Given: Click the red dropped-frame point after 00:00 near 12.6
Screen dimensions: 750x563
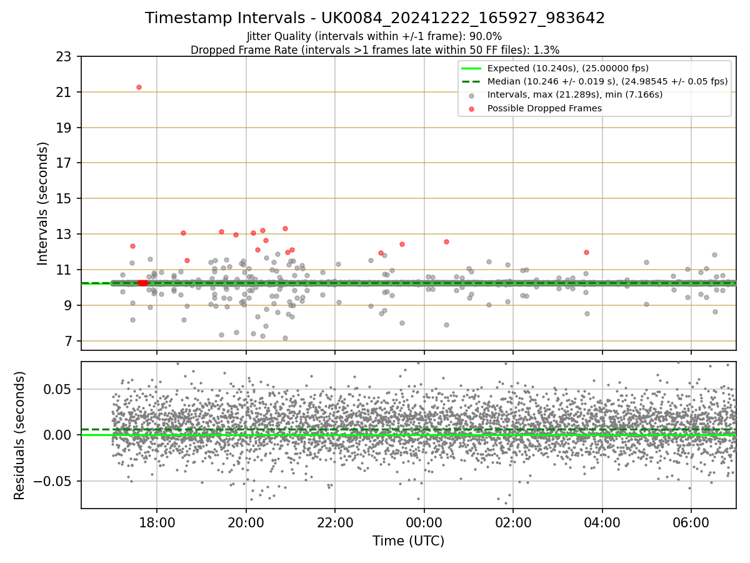Looking at the screenshot, I should [446, 241].
